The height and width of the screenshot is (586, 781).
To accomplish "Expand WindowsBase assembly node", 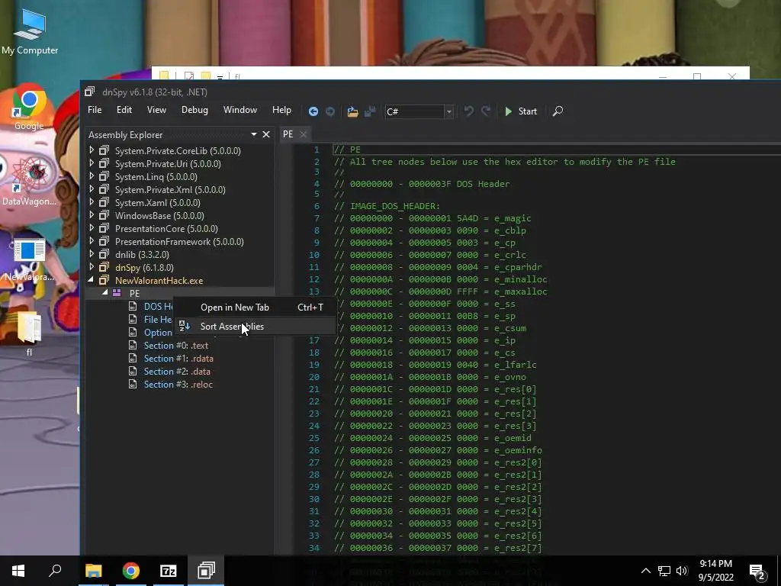I will coord(92,215).
